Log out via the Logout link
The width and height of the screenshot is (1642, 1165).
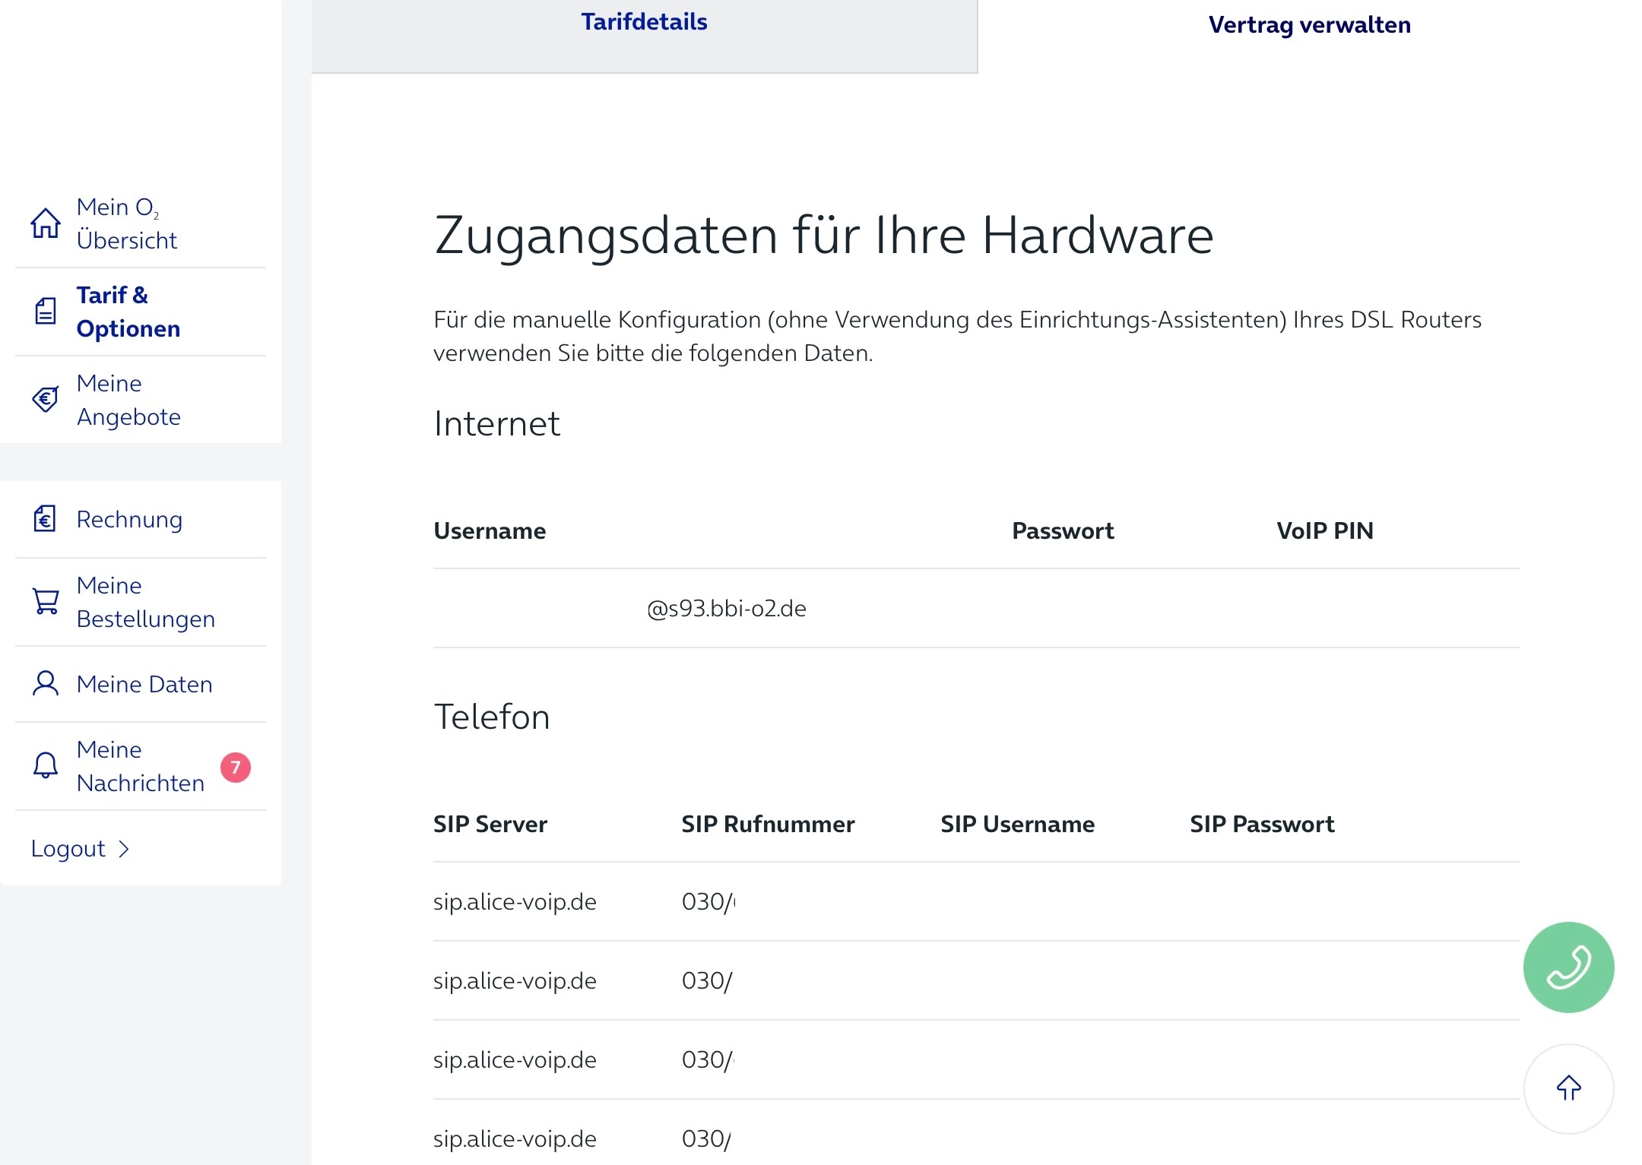68,849
